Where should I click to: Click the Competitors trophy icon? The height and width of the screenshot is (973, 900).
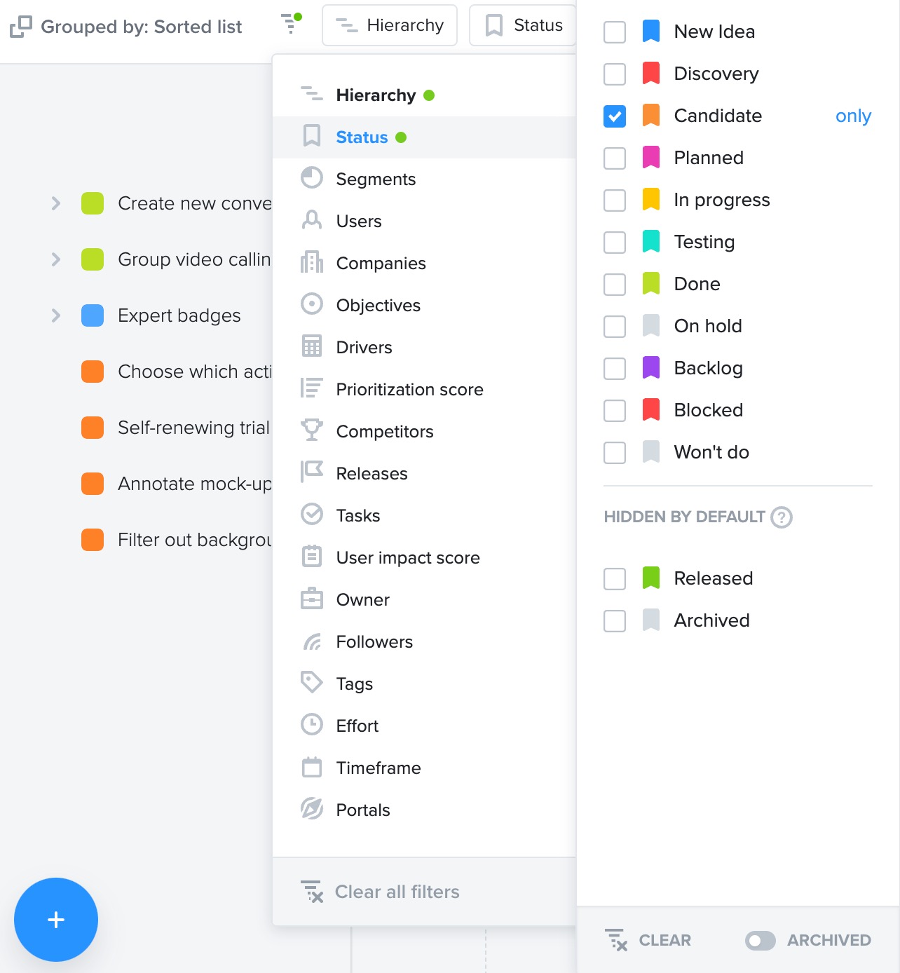(x=312, y=430)
